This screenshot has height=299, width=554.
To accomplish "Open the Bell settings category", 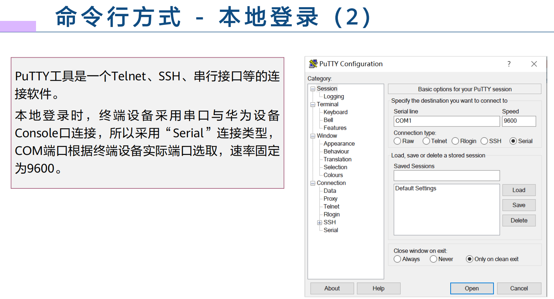I will 328,120.
